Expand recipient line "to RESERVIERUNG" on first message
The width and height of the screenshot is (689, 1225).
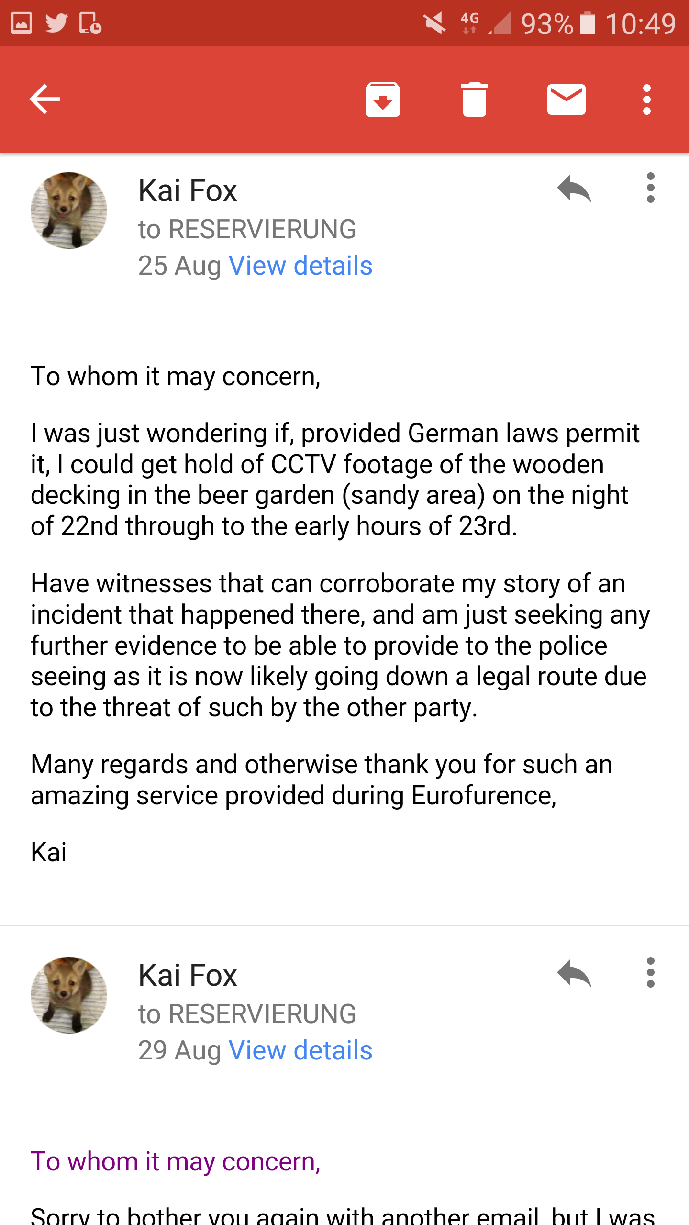247,229
